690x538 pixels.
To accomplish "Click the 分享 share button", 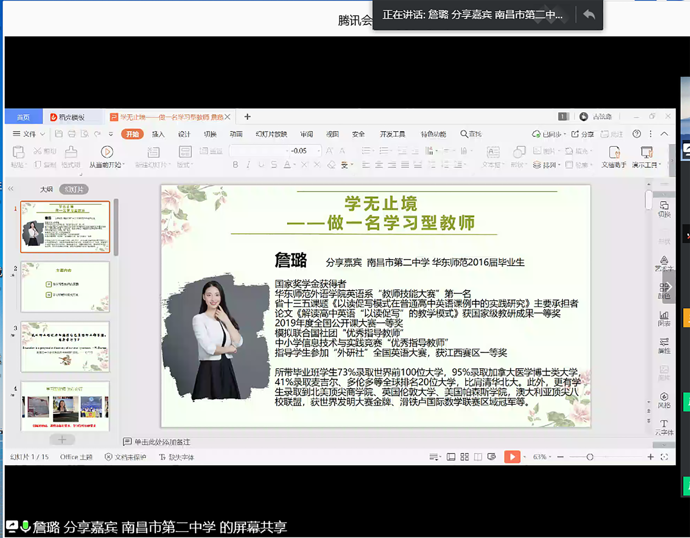I will [x=583, y=134].
